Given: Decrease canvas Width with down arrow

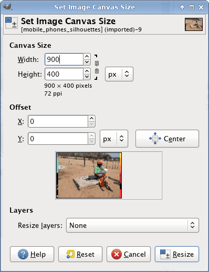Looking at the screenshot, I should click(x=87, y=62).
